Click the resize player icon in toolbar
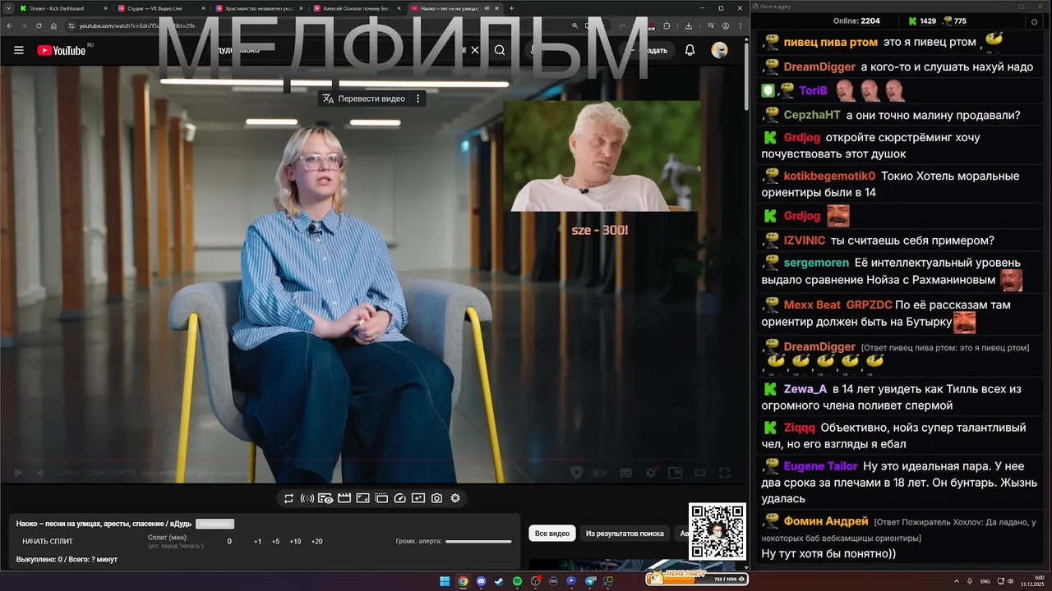This screenshot has width=1052, height=591. pos(362,498)
